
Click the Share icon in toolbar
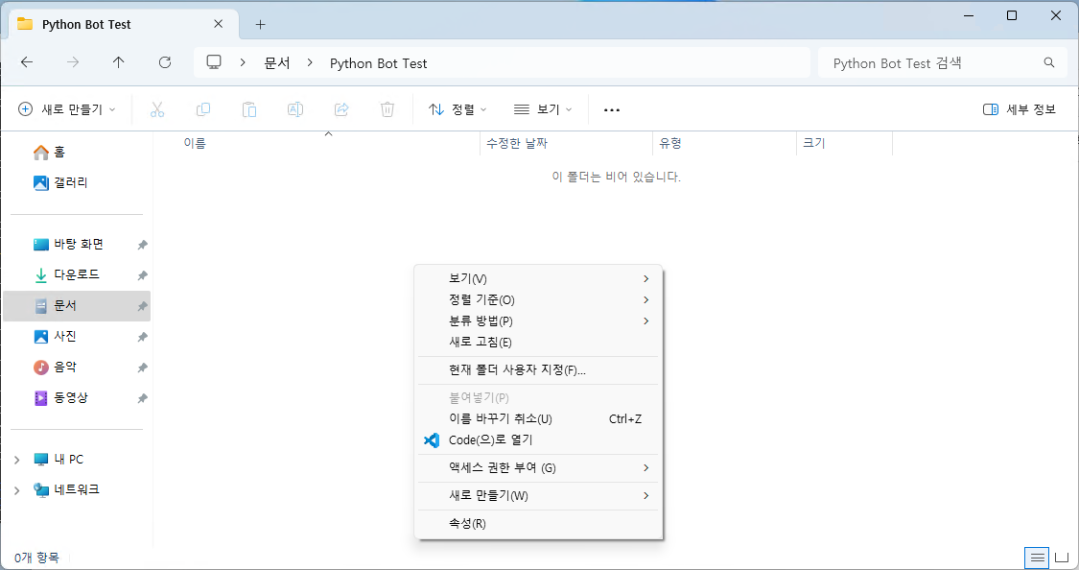341,109
